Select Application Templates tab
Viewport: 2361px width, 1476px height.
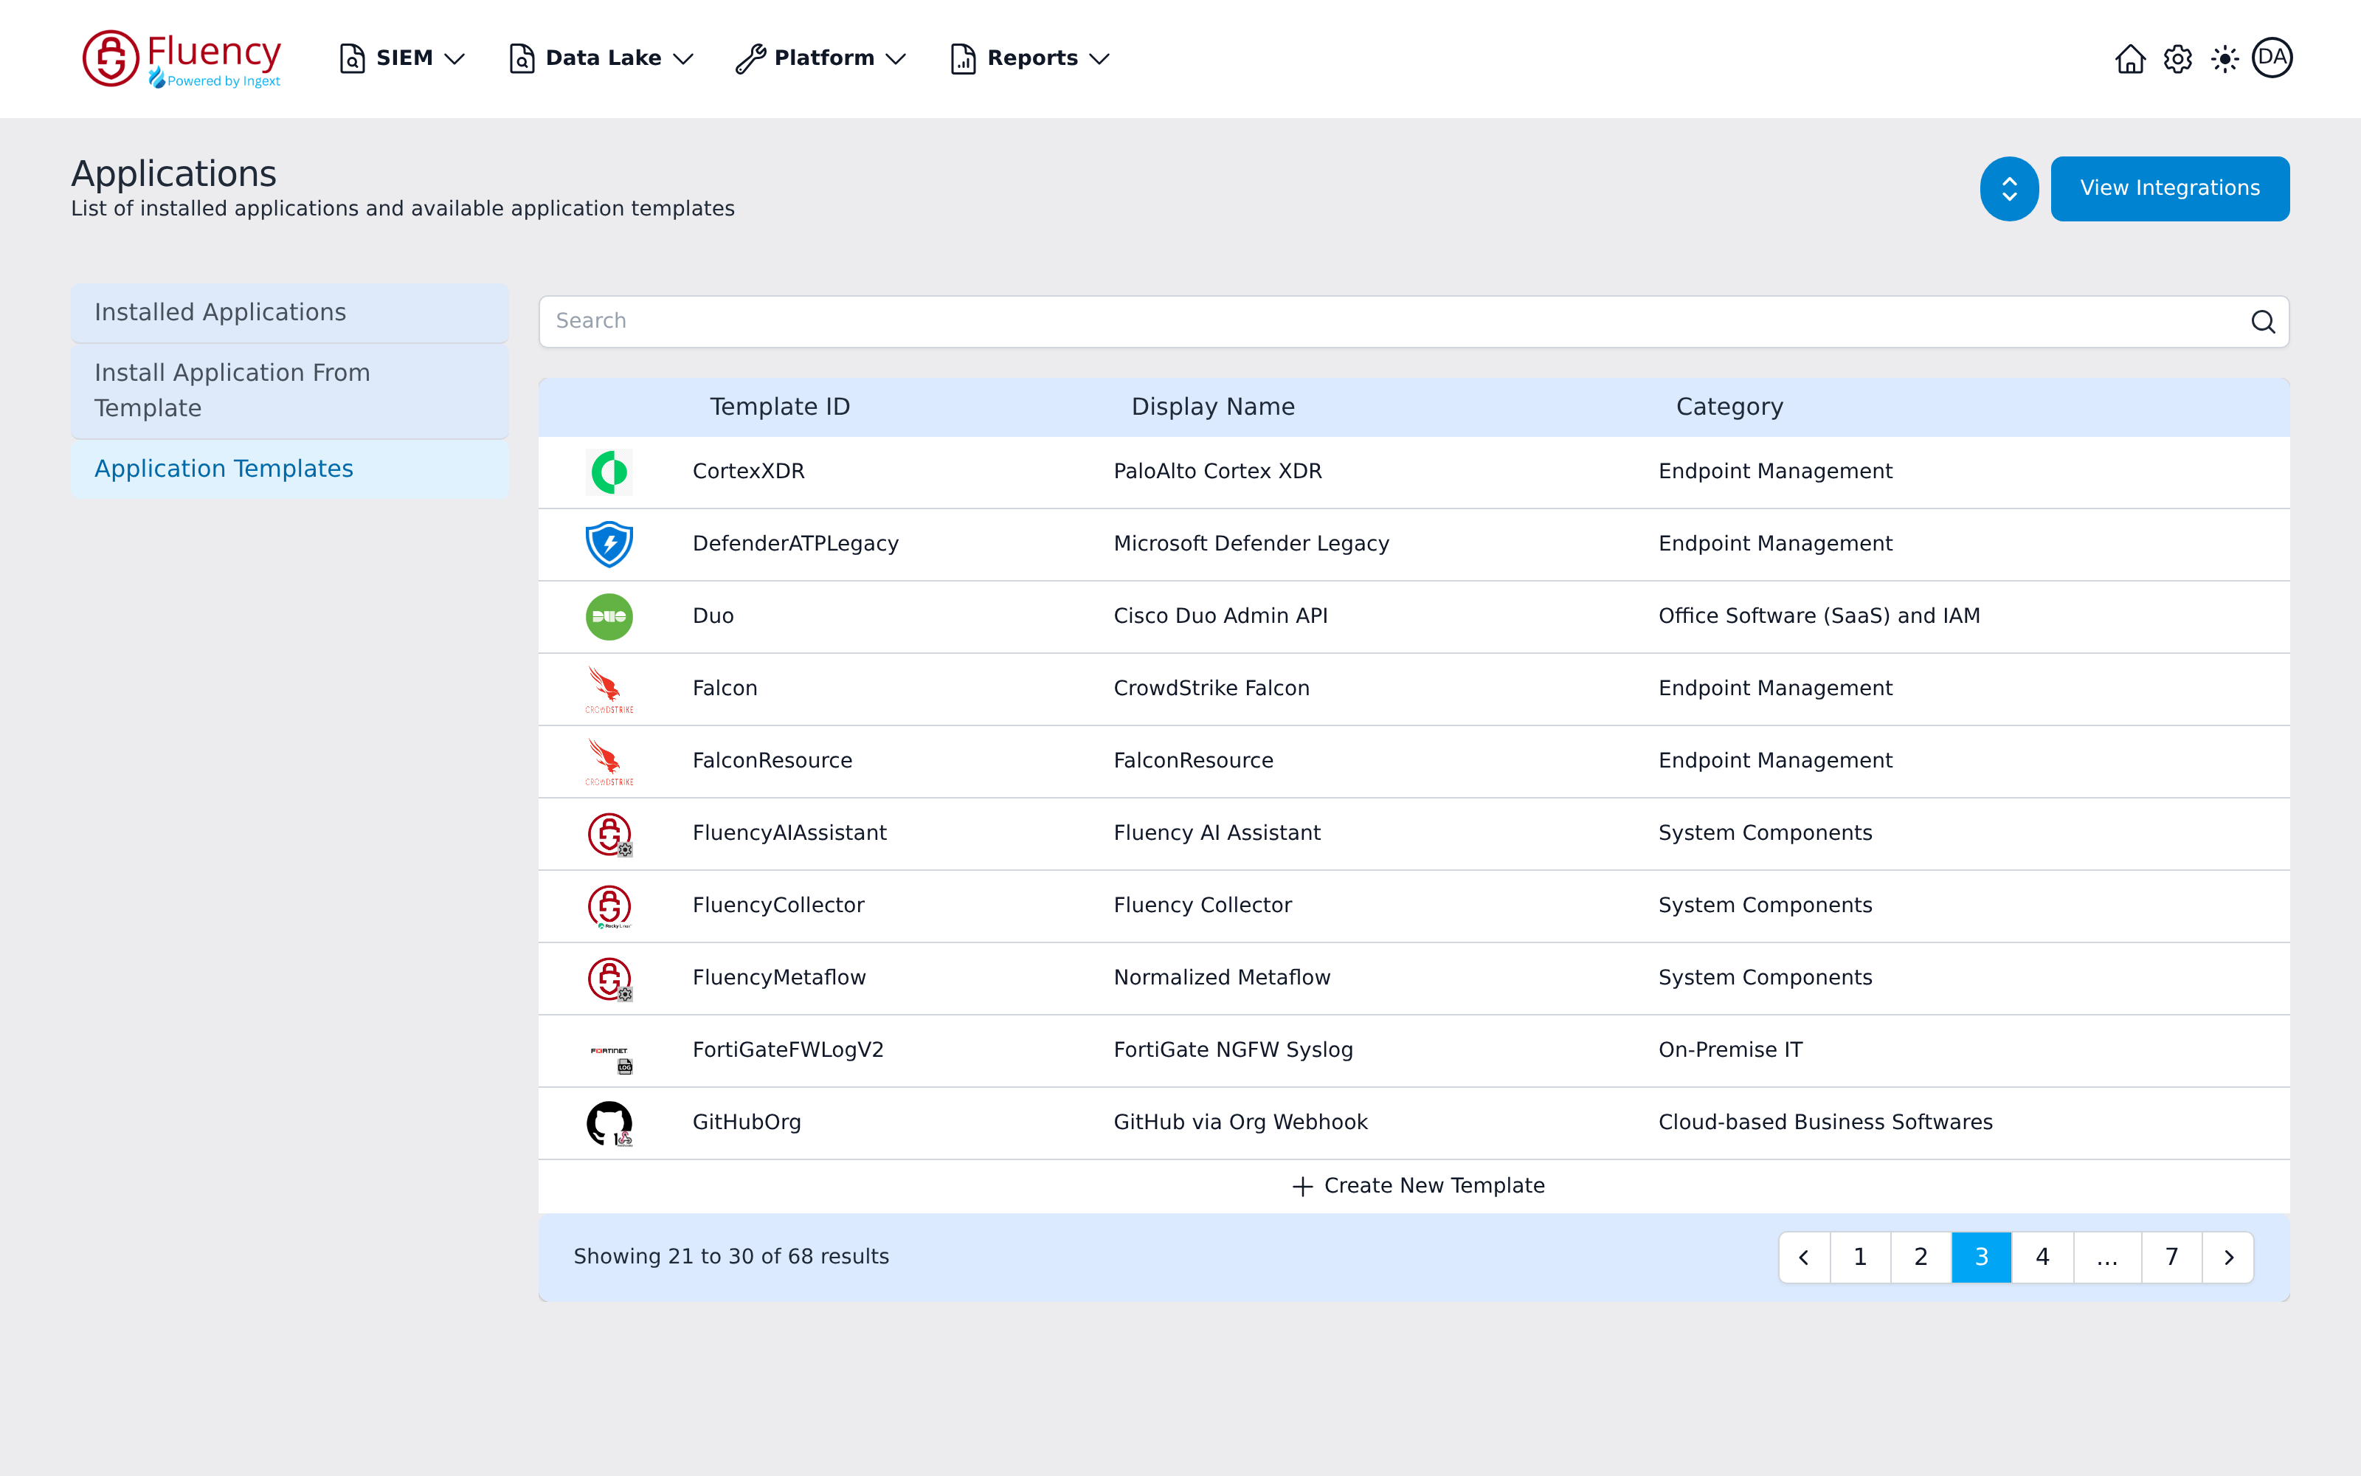290,469
